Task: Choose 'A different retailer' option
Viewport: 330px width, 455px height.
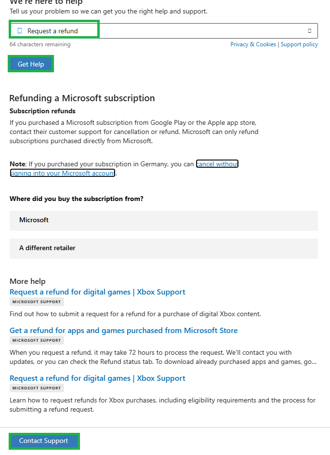Action: (x=164, y=248)
